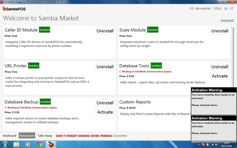Activate the Database Tools module
Viewport: 237px width, 148px height.
[219, 76]
